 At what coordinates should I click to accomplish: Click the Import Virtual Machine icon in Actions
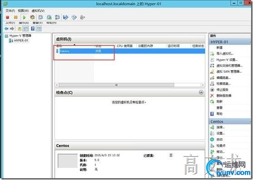[212, 54]
